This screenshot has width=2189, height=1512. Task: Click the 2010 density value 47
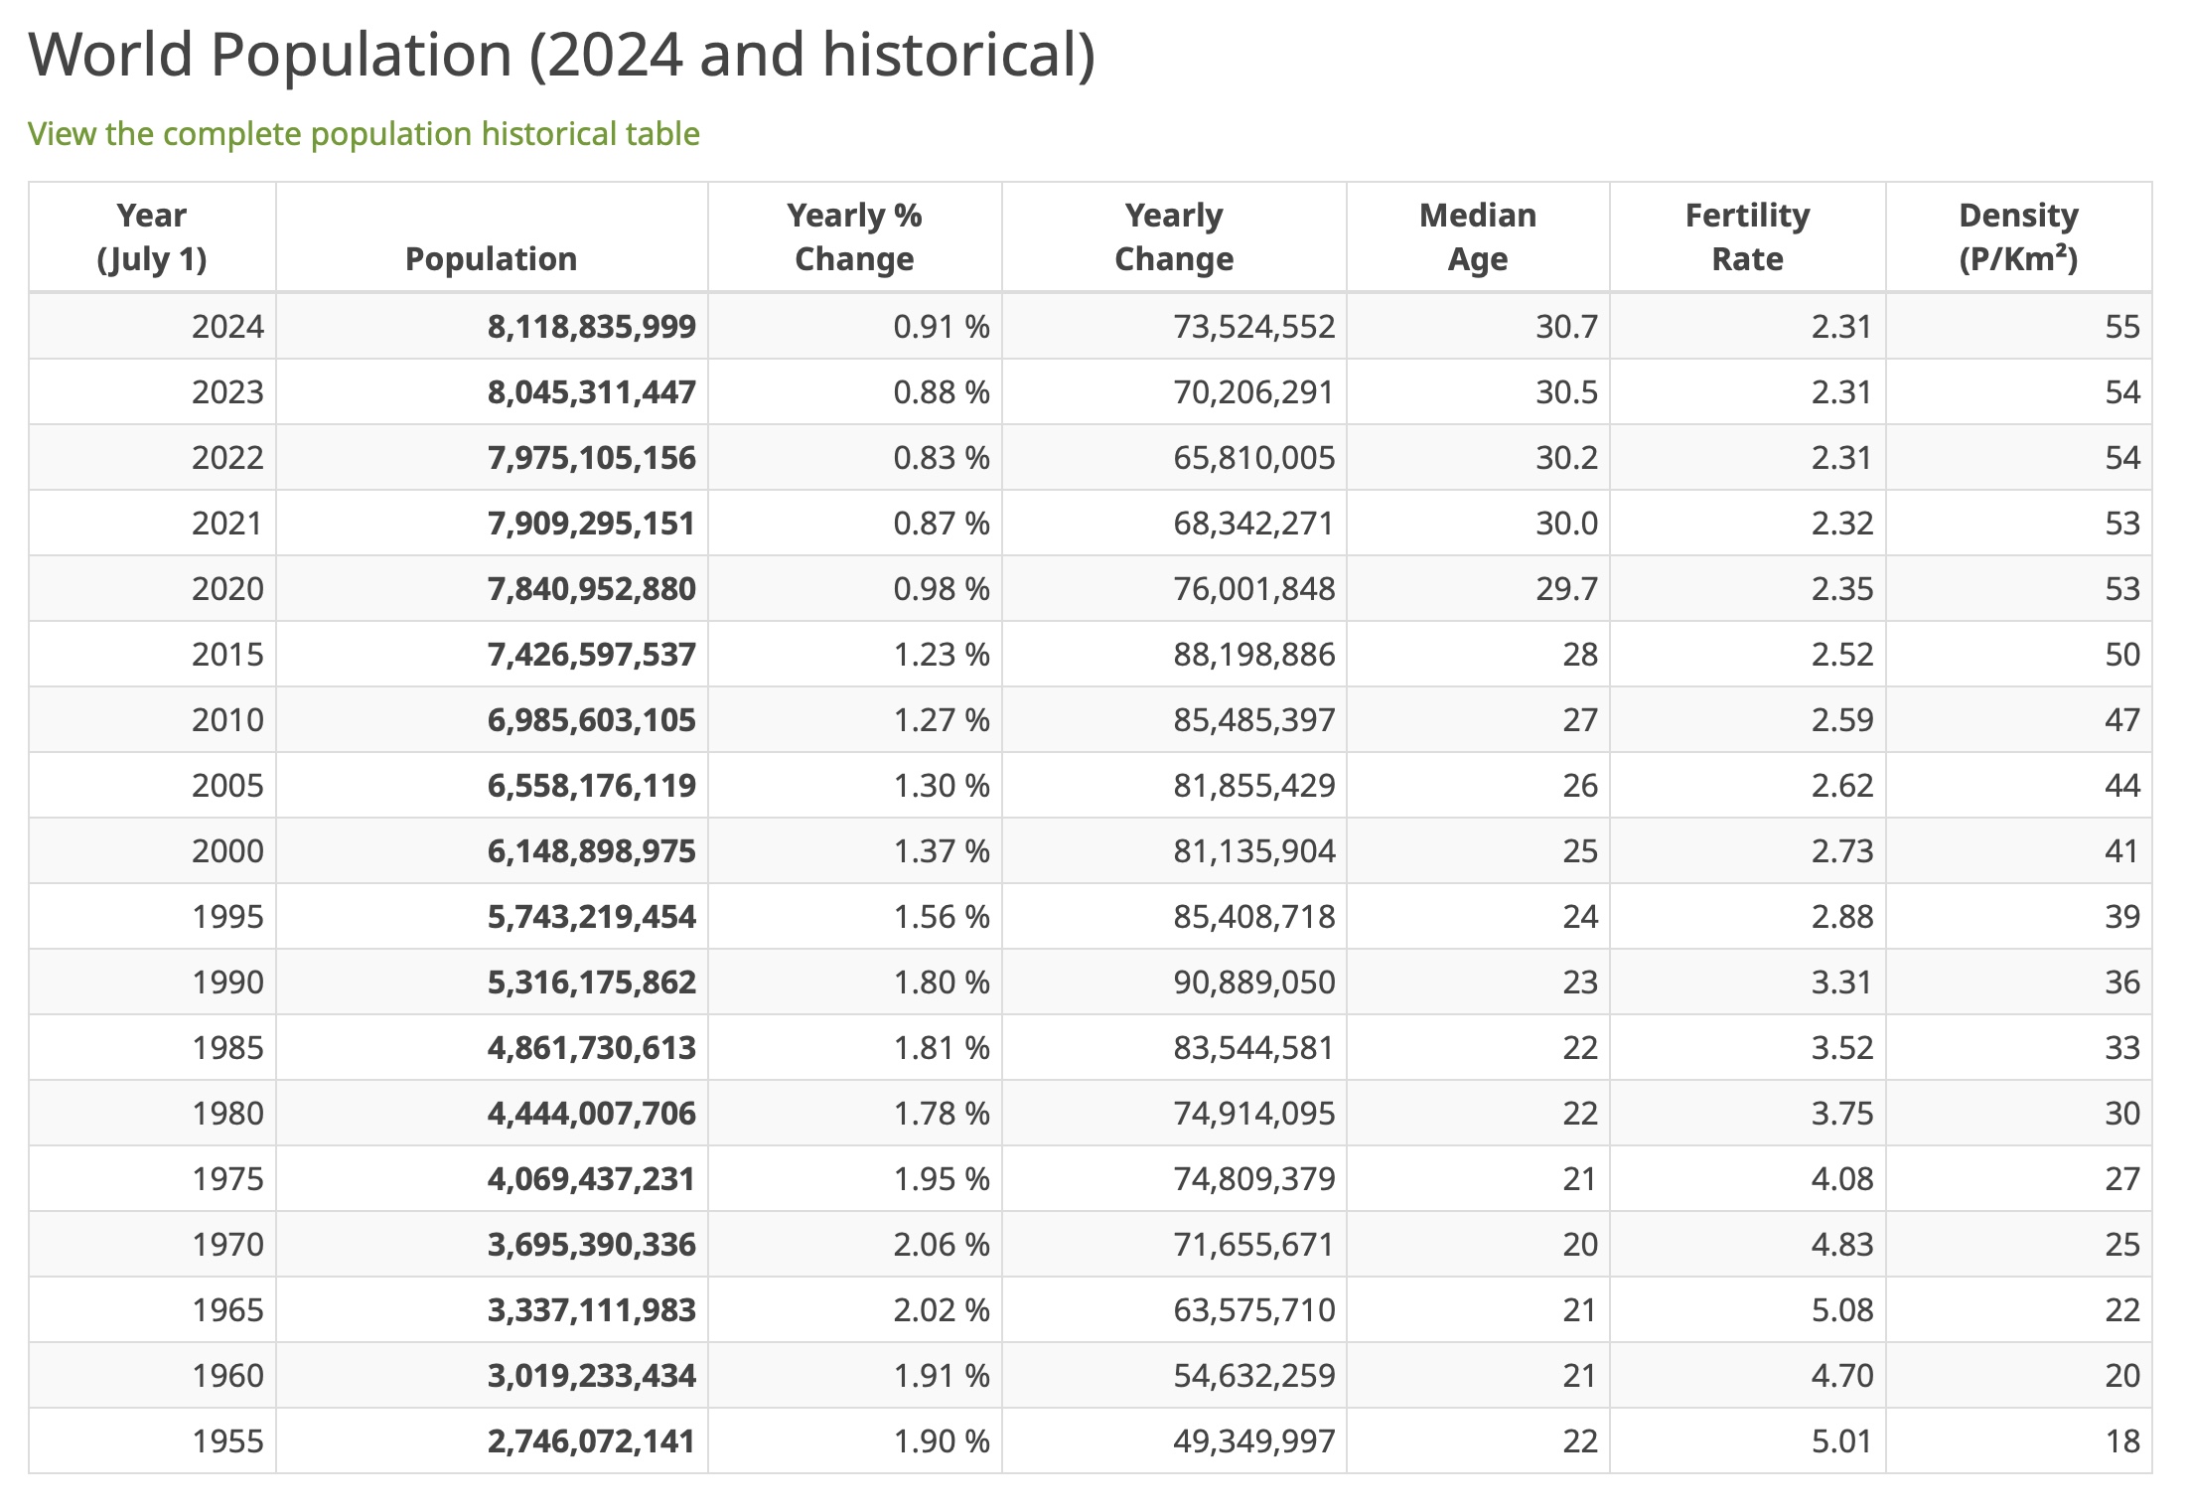coord(2121,720)
